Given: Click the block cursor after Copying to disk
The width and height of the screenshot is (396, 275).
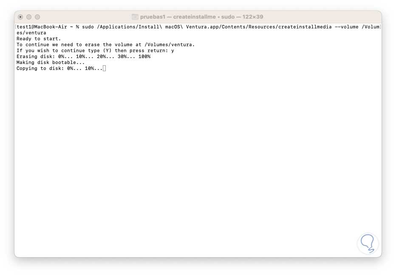Looking at the screenshot, I should tap(104, 68).
